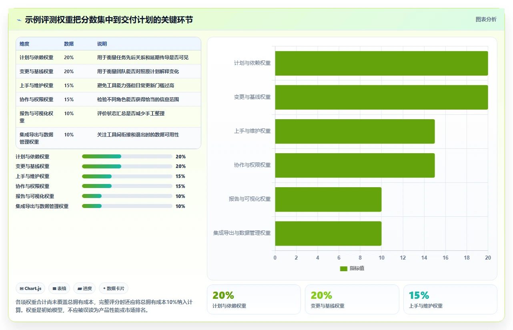Click description 用于衡量任务先后关系和延期传导是否可见
The height and width of the screenshot is (330, 513).
click(143, 57)
